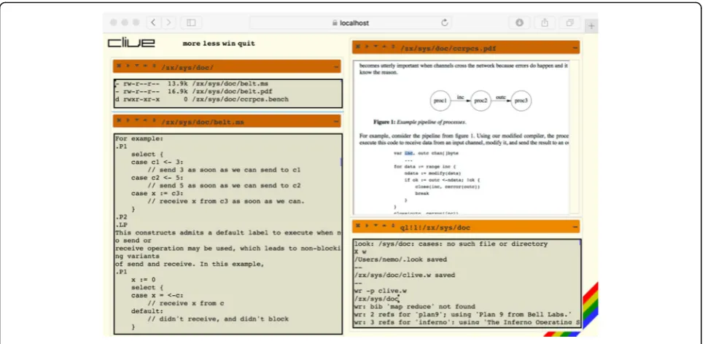The height and width of the screenshot is (344, 705).
Task: Click right-pointing triangle on belt.ms panel header
Action: 128,120
